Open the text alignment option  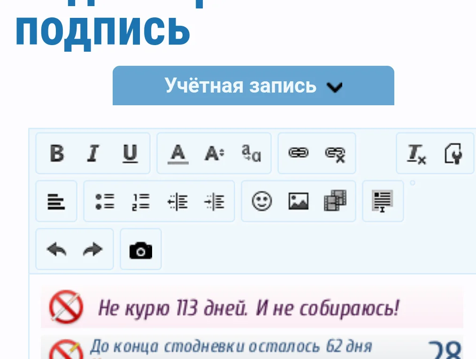[56, 202]
